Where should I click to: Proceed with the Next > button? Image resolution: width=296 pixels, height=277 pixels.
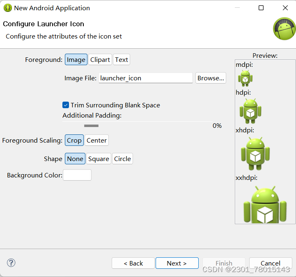[x=177, y=263]
